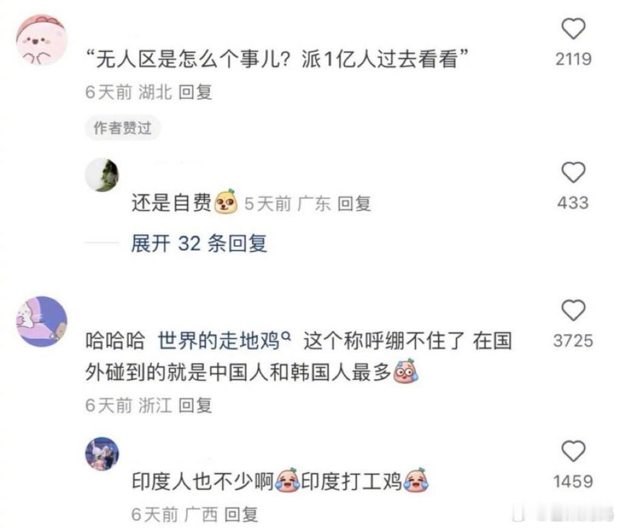This screenshot has width=620, height=528.
Task: Open the green-haired avatar of 还是自费 reply
Action: tap(102, 175)
